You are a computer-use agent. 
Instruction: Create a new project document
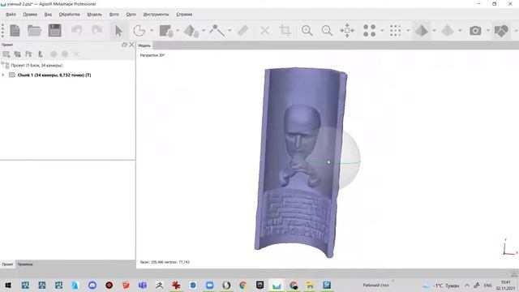tap(15, 31)
